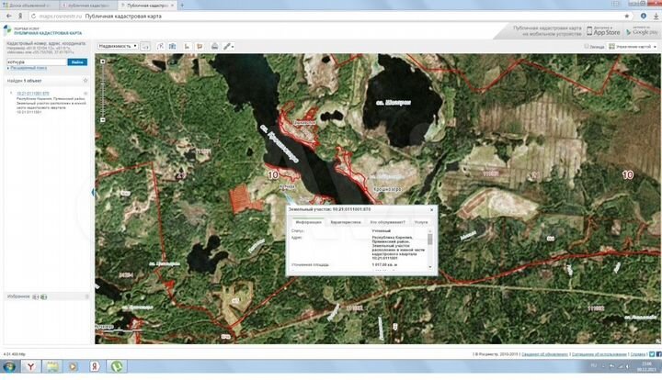662x380 pixels.
Task: Click the print map icon in toolbar
Action: coord(214,45)
